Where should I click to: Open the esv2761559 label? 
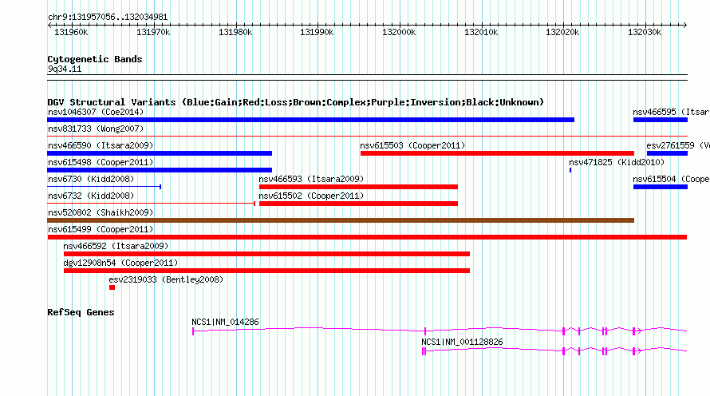(x=678, y=145)
